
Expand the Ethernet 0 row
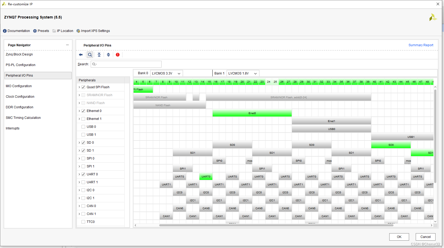tap(79, 111)
